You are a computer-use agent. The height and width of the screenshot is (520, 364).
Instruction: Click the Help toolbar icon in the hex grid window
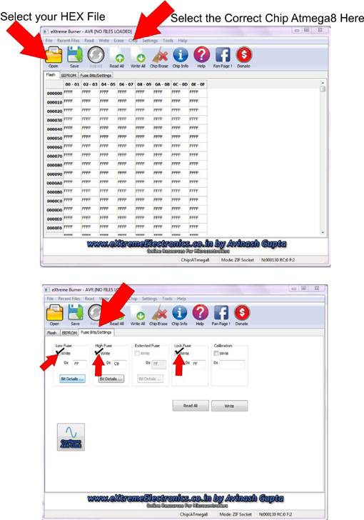pyautogui.click(x=201, y=57)
